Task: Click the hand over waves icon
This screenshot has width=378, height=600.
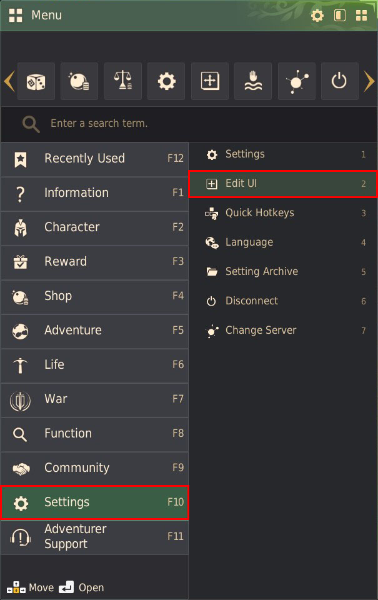Action: point(253,81)
